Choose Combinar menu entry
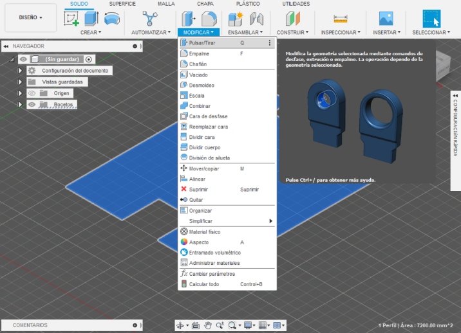The image size is (461, 333). [227, 106]
